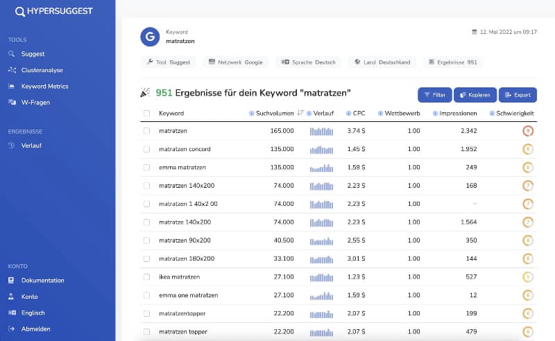Sort by Suchvolumen column arrow
Viewport: 555px width, 341px height.
(x=300, y=113)
